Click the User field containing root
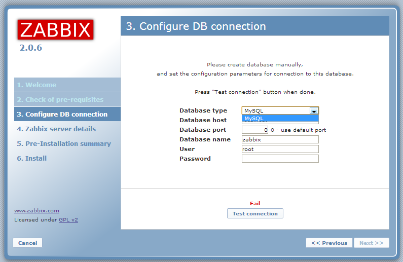The width and height of the screenshot is (403, 262). [280, 149]
